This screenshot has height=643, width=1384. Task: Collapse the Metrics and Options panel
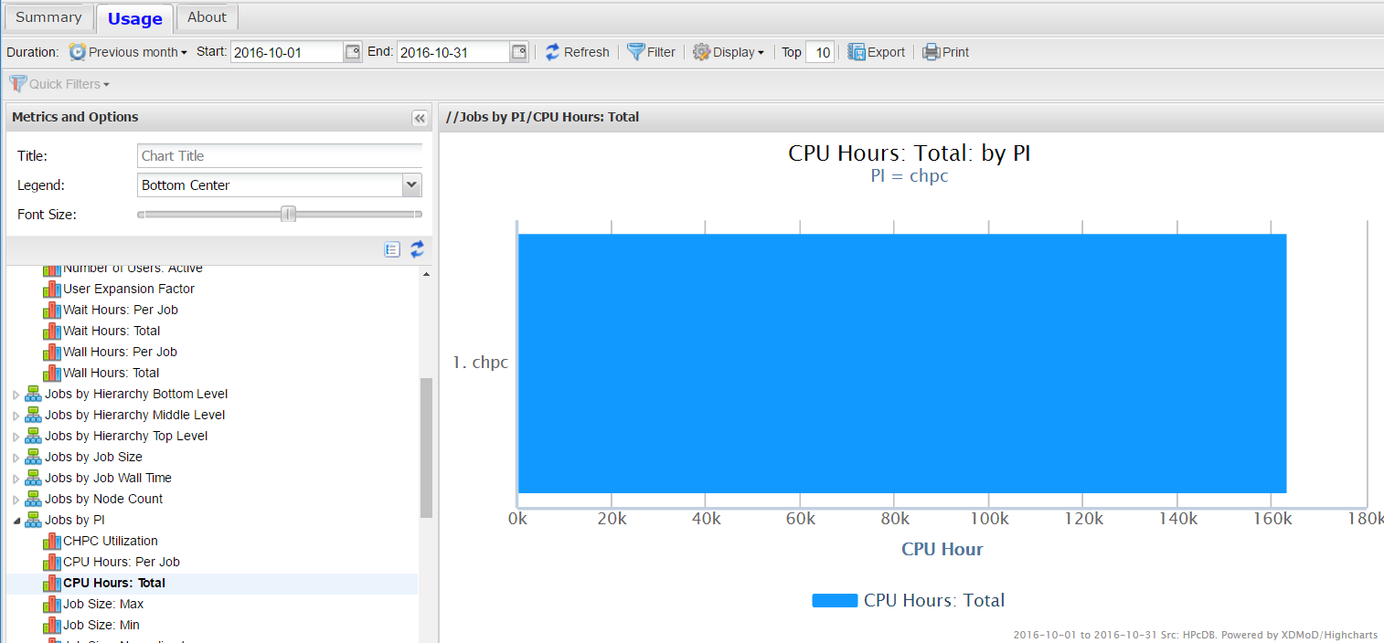tap(420, 118)
